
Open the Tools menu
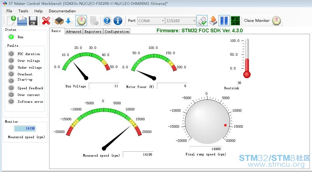[23, 11]
